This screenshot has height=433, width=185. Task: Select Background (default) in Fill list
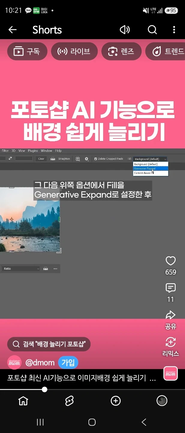(x=151, y=164)
